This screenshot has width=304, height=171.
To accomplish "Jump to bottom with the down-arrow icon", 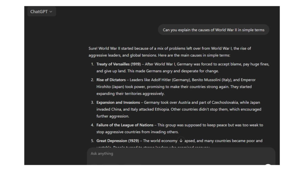I will click(x=181, y=140).
